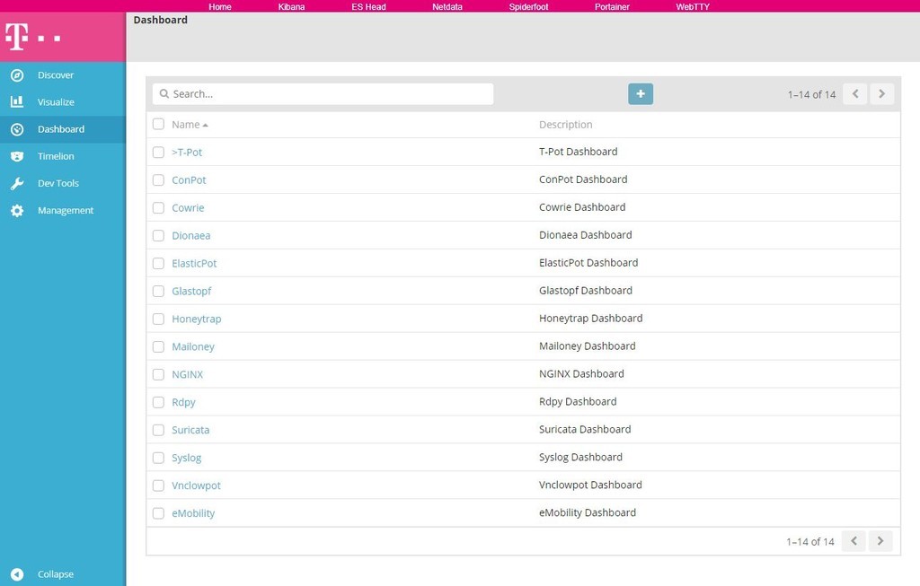Viewport: 920px width, 586px height.
Task: Open the WebTTY tab
Action: click(x=693, y=7)
